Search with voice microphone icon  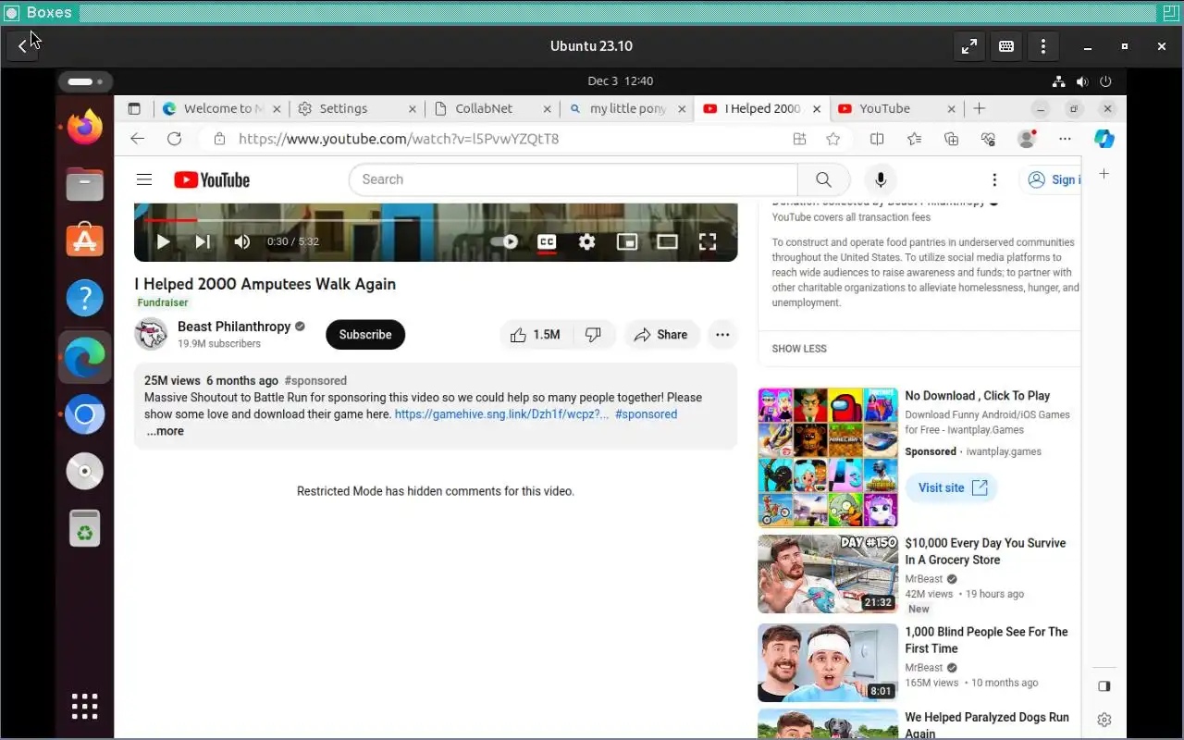[x=880, y=179]
